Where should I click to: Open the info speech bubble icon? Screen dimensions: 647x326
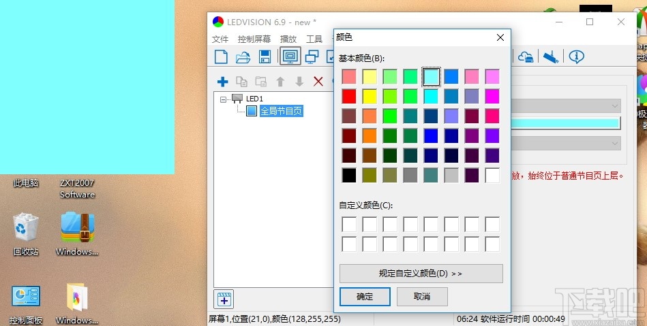click(x=576, y=56)
